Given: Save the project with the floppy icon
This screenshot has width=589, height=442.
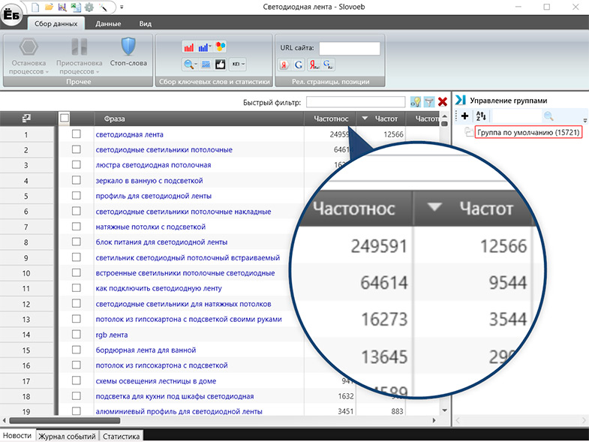Looking at the screenshot, I should point(62,7).
